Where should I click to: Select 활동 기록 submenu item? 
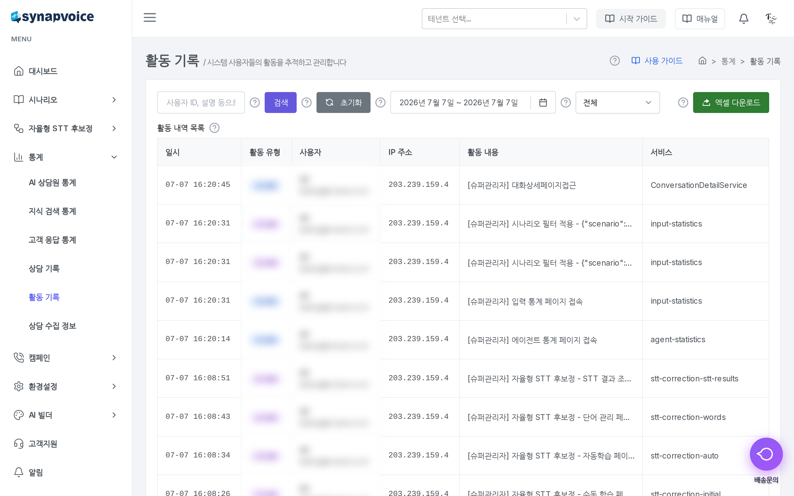(44, 297)
